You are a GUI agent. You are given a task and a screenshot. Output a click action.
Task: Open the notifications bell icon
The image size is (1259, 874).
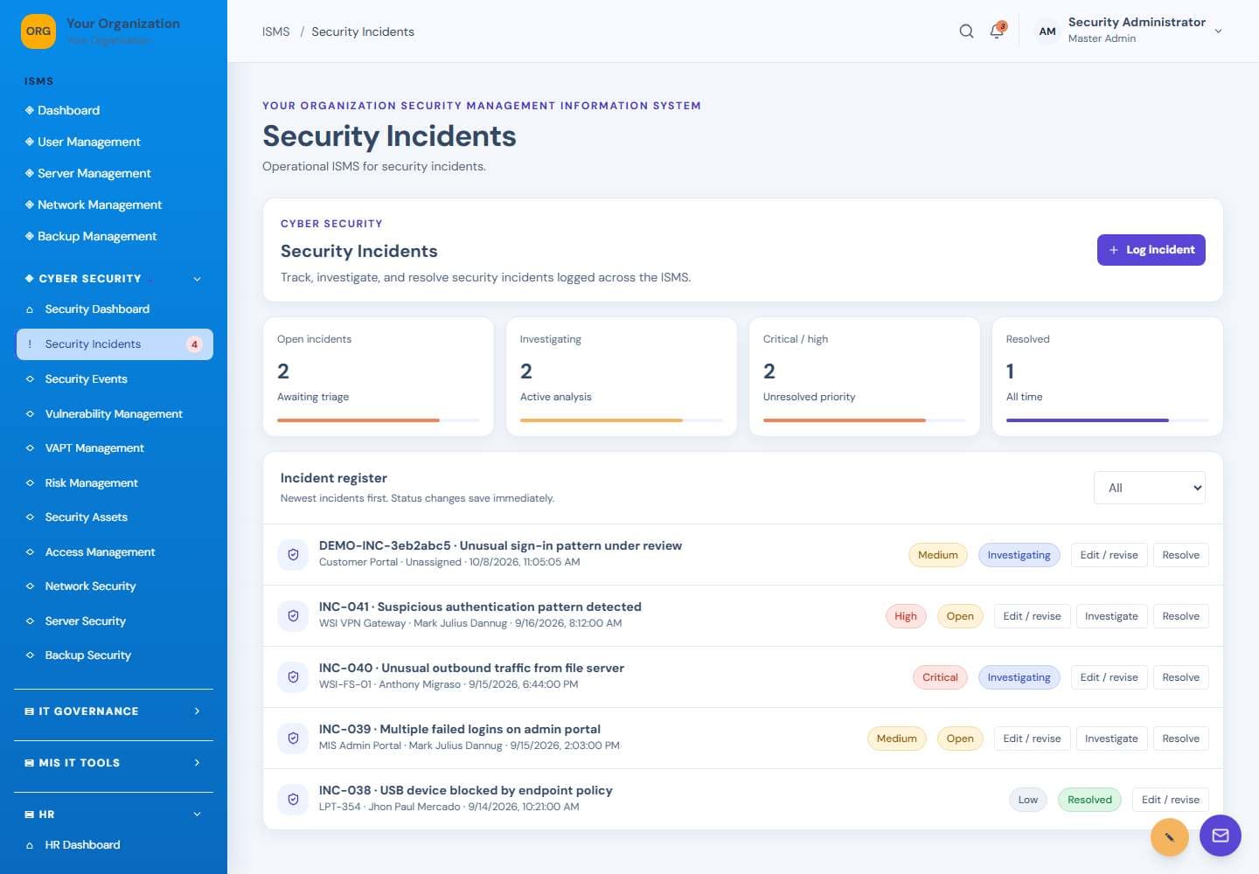click(x=997, y=31)
